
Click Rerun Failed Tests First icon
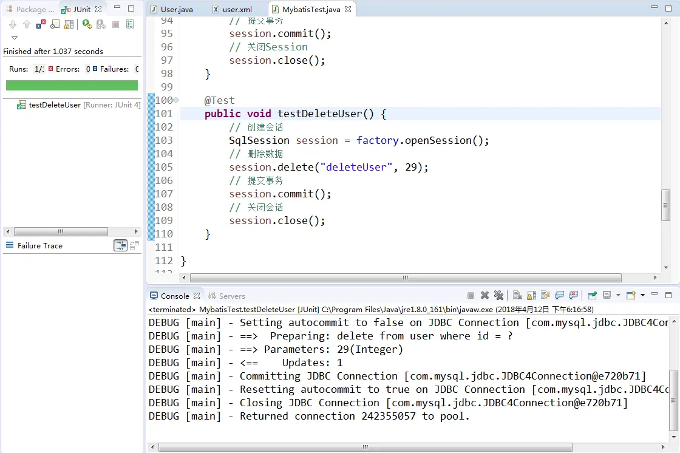pyautogui.click(x=101, y=25)
